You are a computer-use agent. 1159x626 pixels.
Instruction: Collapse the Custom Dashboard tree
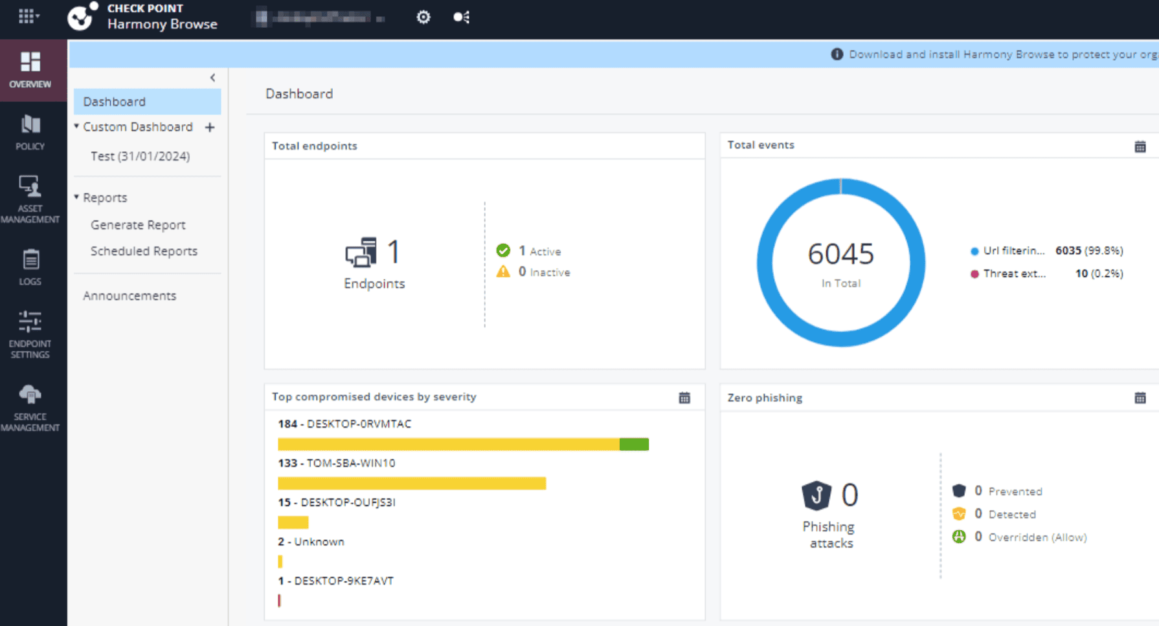(x=76, y=126)
